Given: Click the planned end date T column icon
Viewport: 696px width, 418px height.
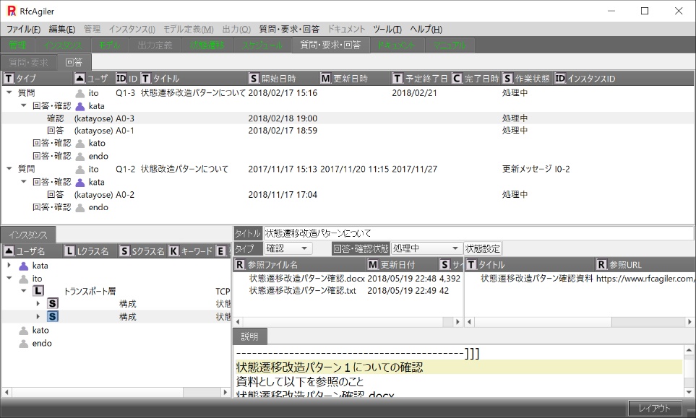Looking at the screenshot, I should (398, 79).
